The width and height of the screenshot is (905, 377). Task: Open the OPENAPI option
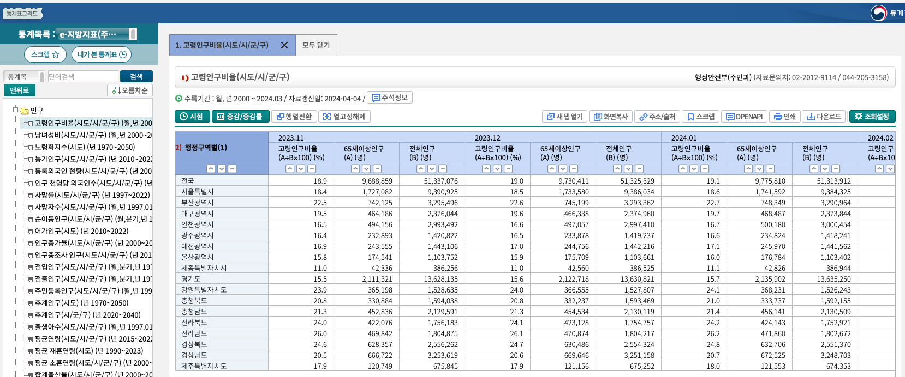pos(743,117)
